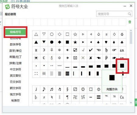Choose the solid up triangle symbol
The width and height of the screenshot is (137, 115).
click(36, 42)
